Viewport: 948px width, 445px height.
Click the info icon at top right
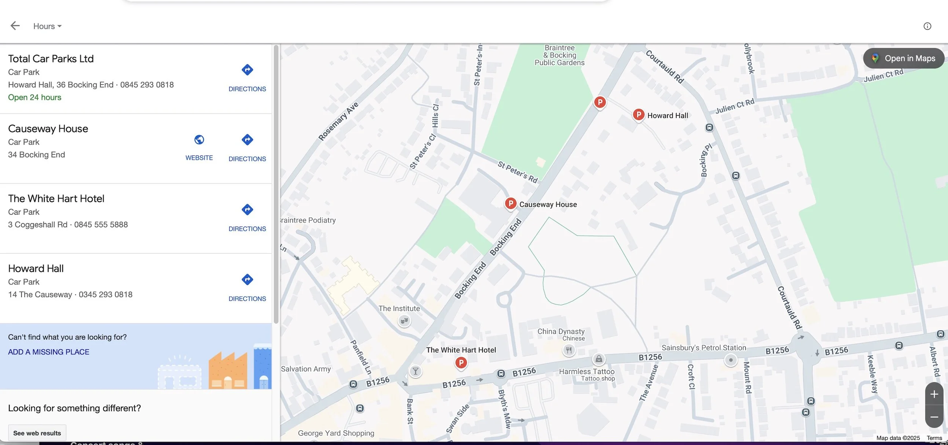click(927, 26)
